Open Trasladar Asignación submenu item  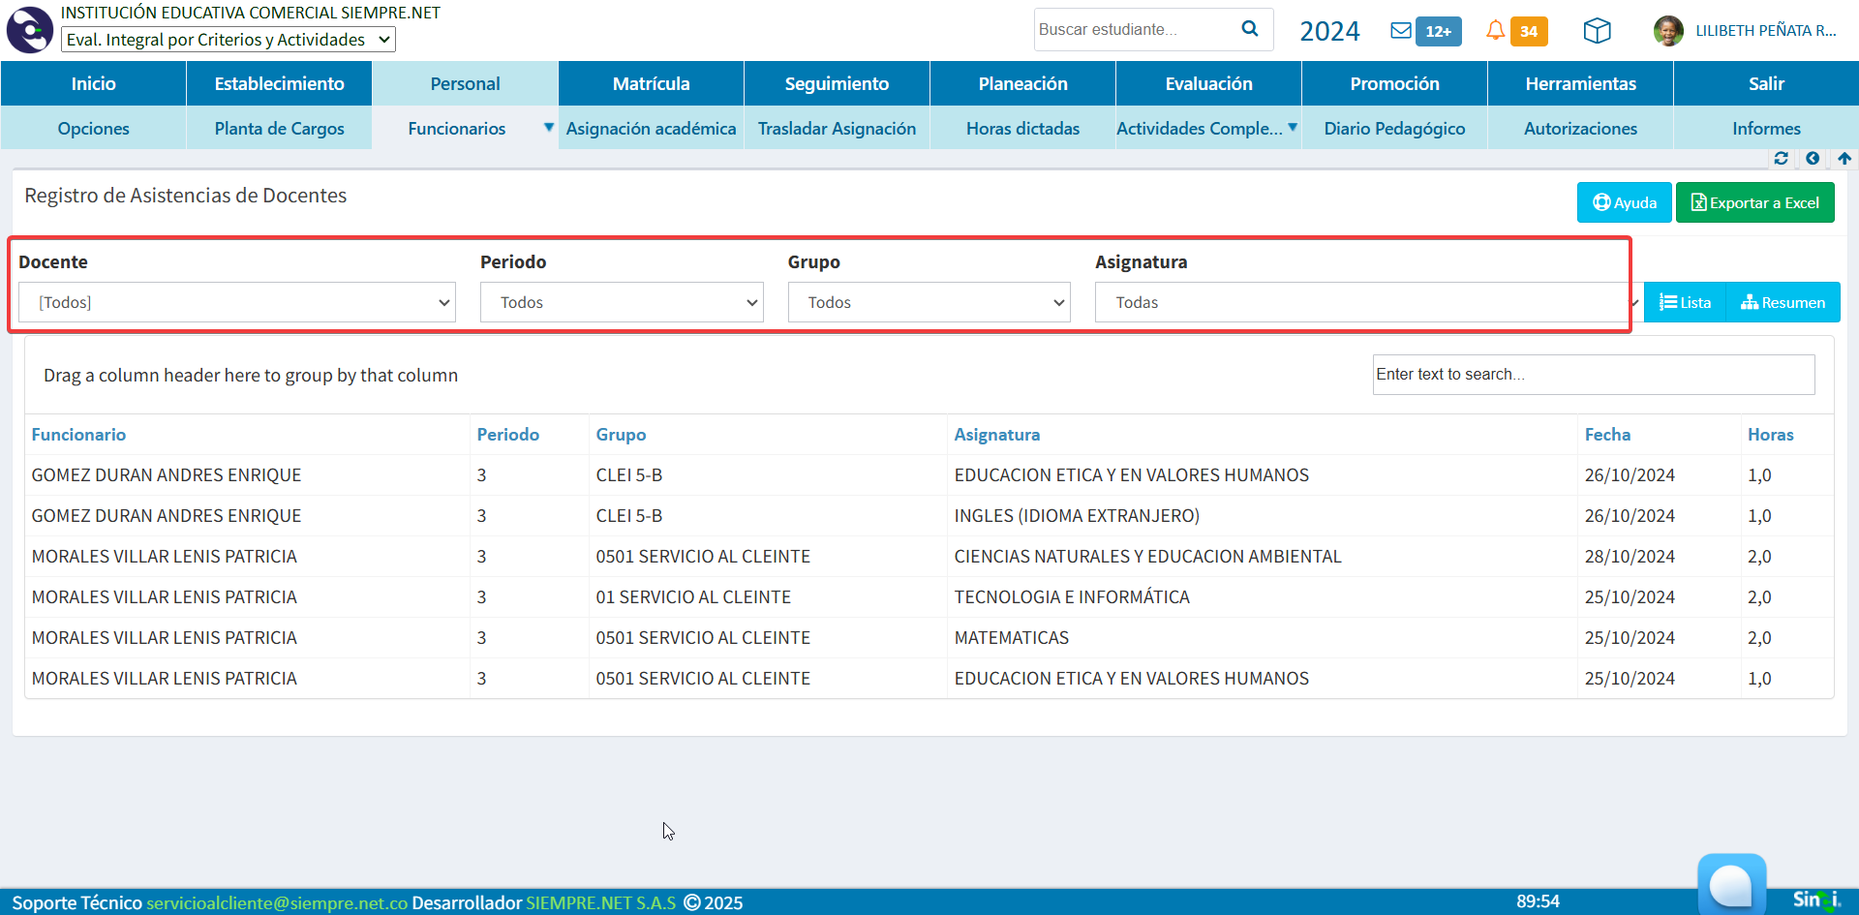coord(837,128)
